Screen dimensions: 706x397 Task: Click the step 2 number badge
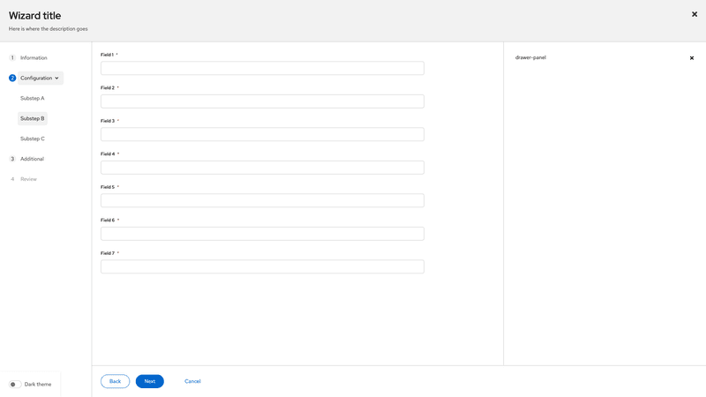tap(12, 78)
